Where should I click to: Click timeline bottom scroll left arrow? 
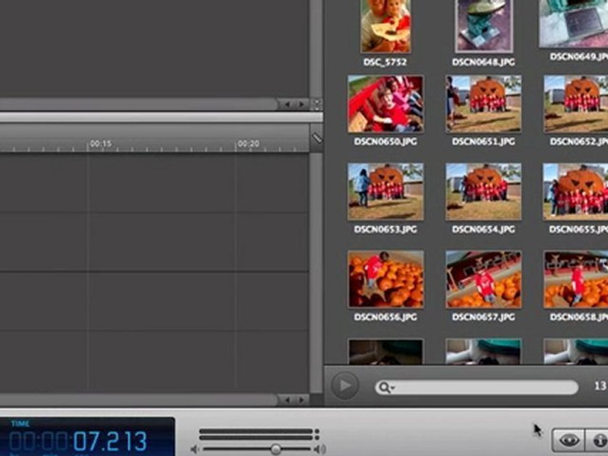(288, 400)
